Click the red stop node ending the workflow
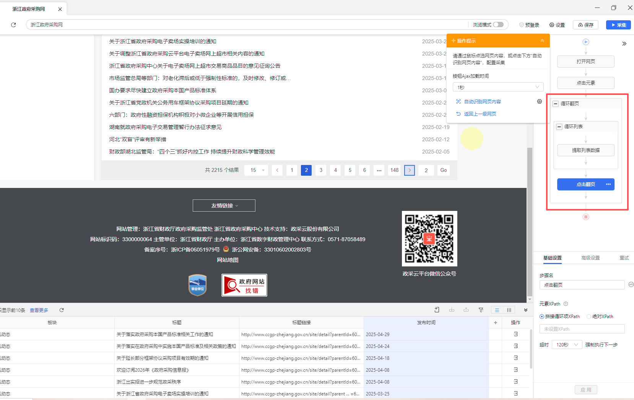The image size is (634, 400). pyautogui.click(x=586, y=217)
